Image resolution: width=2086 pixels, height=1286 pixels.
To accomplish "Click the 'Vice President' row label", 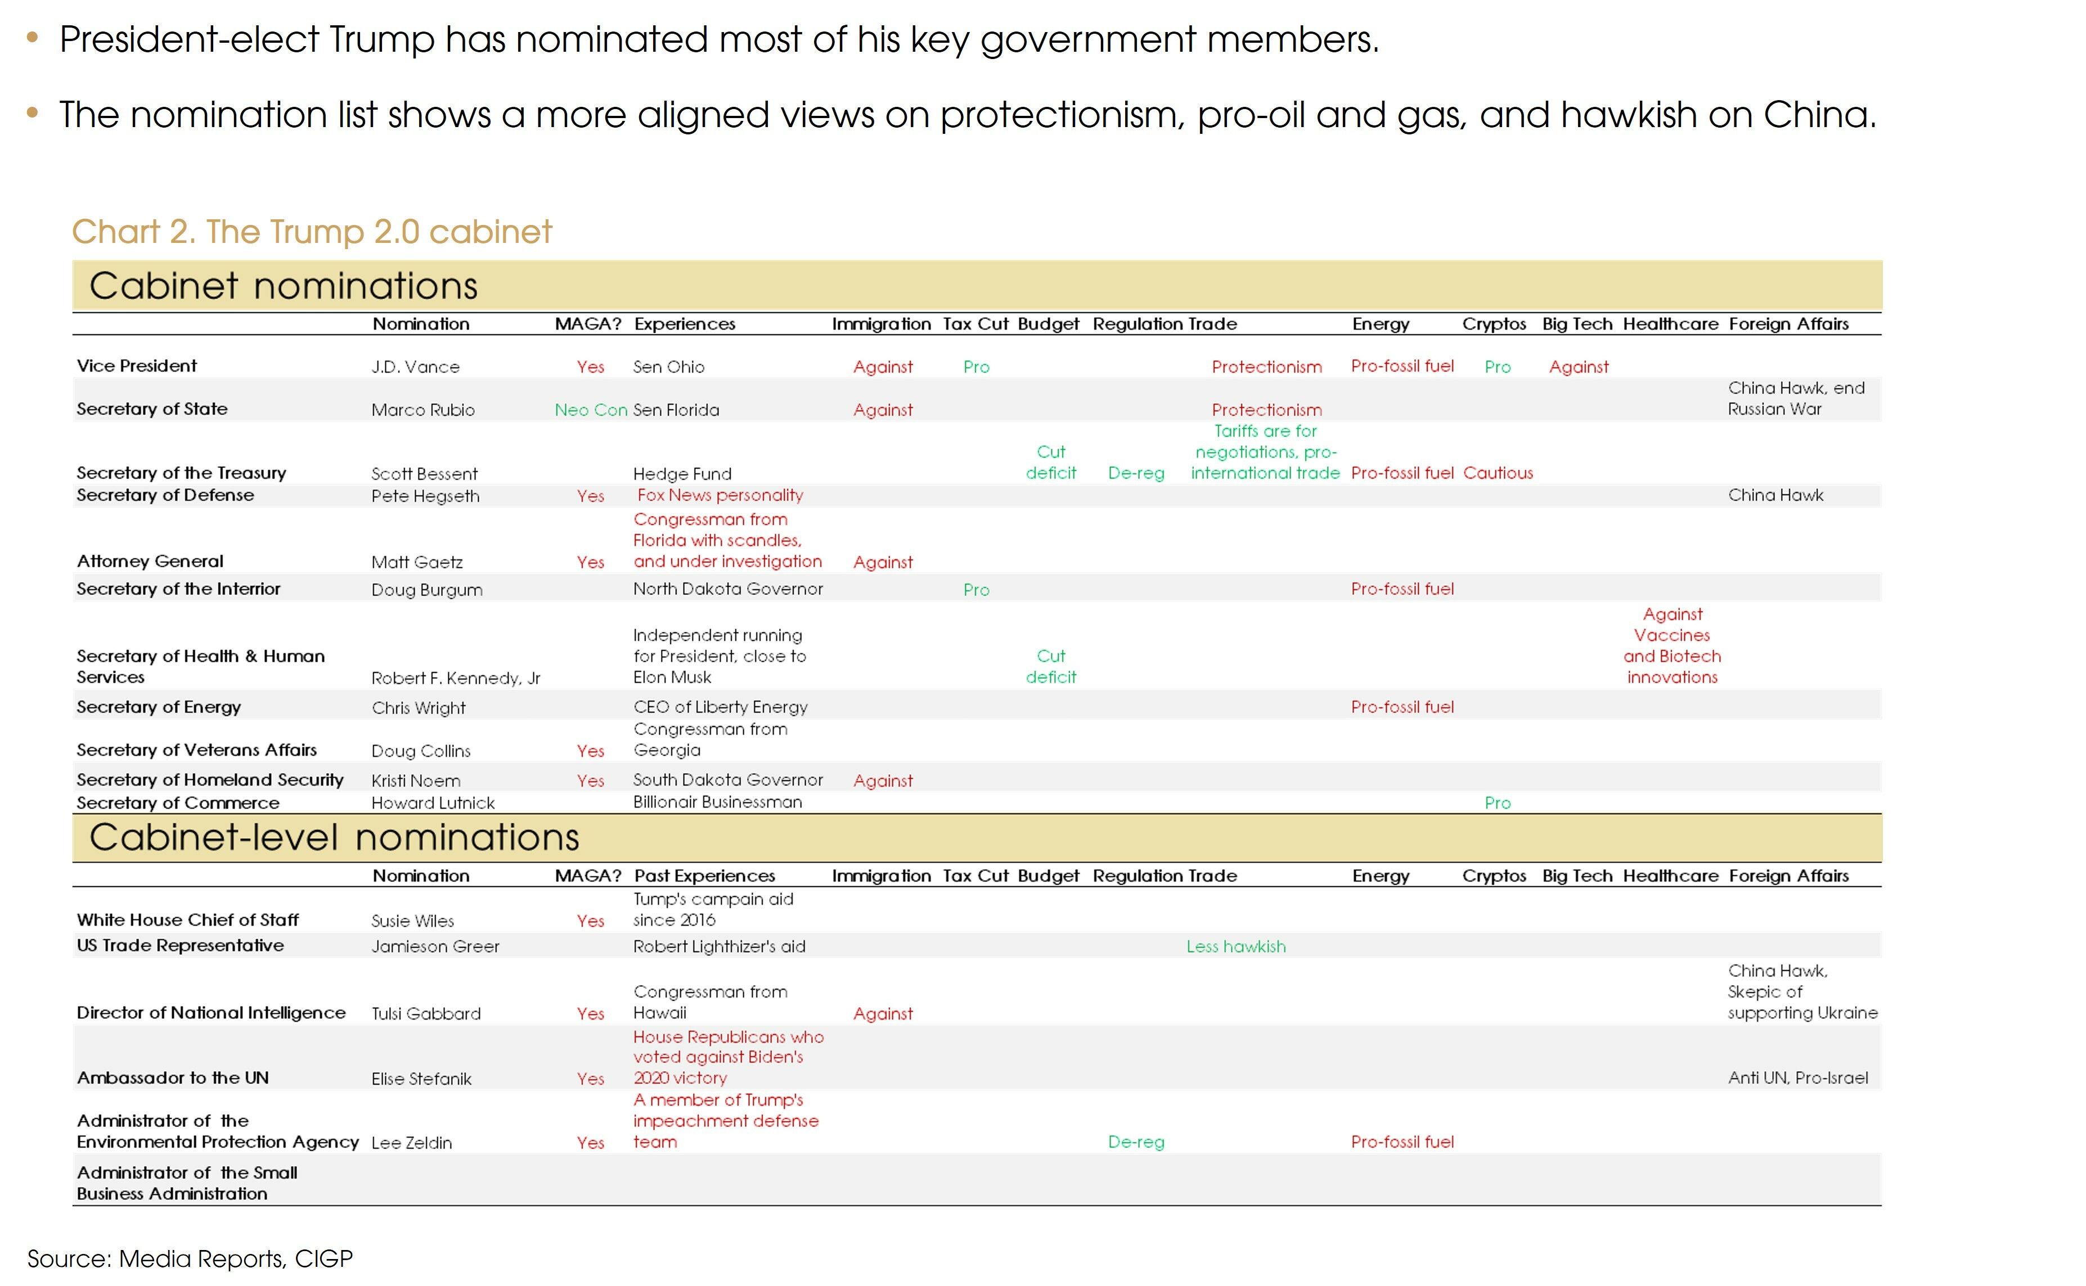I will (x=136, y=366).
